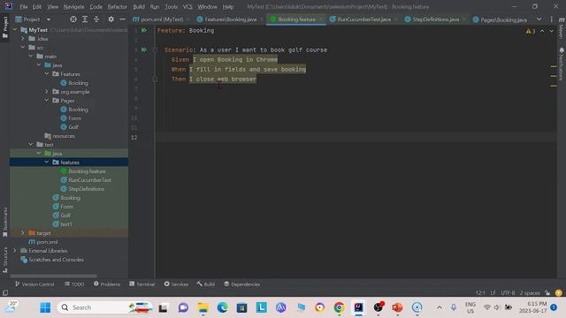Click the Collapse All icon in Project panel
566x318 pixels.
pos(96,19)
